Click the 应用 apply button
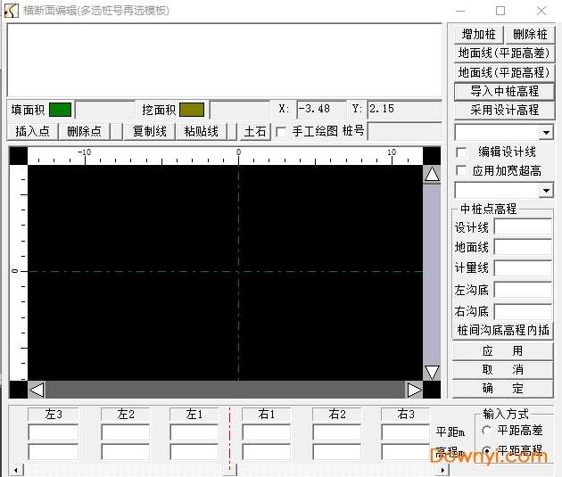 (503, 351)
